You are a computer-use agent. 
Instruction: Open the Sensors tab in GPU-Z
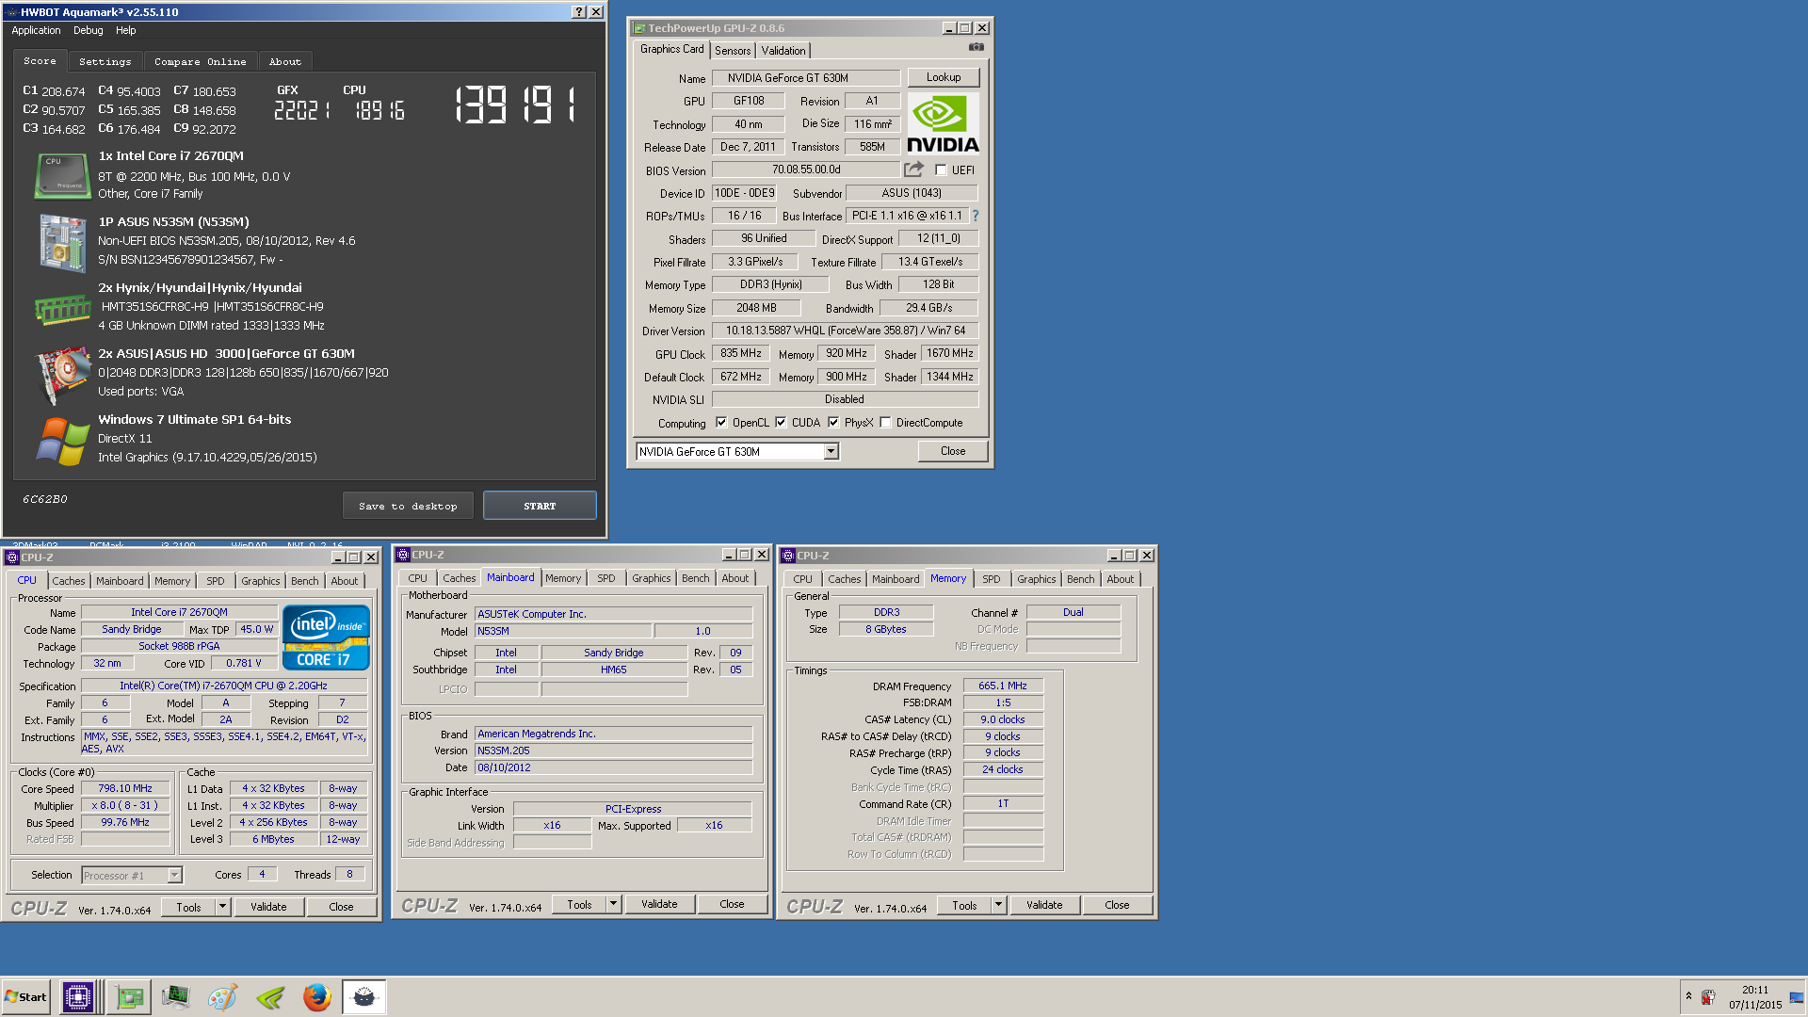[733, 51]
